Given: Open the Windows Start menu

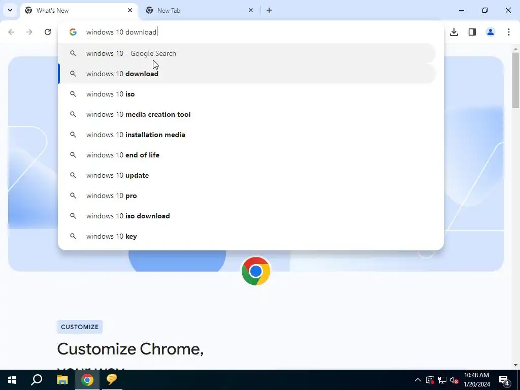Looking at the screenshot, I should (x=12, y=380).
